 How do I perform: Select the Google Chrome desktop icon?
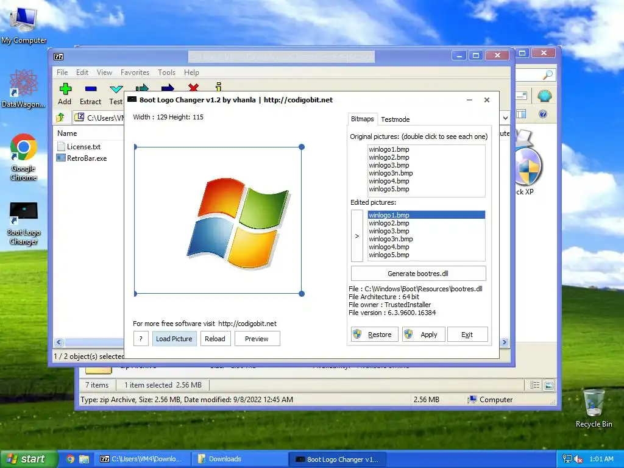point(24,157)
